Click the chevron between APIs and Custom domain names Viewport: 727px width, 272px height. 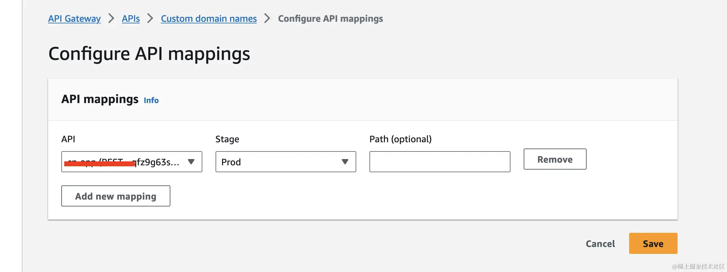tap(150, 18)
